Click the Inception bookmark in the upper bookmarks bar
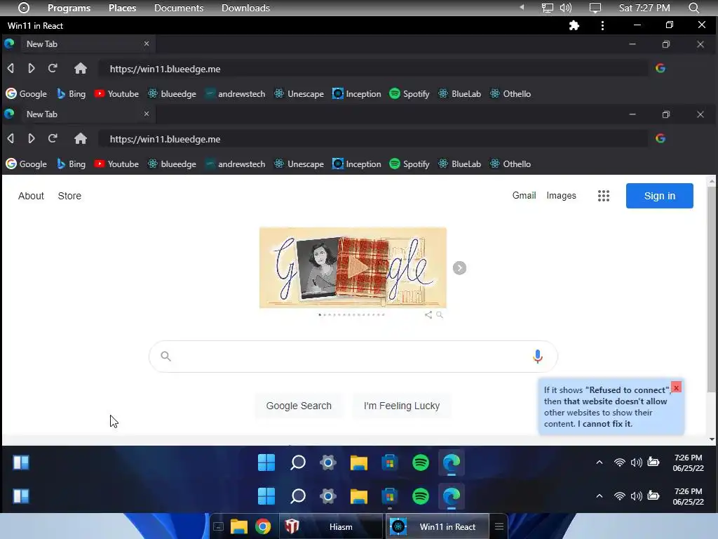This screenshot has height=539, width=718. point(357,93)
